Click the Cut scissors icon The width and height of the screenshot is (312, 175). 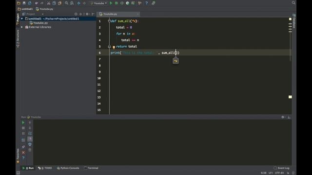click(49, 3)
